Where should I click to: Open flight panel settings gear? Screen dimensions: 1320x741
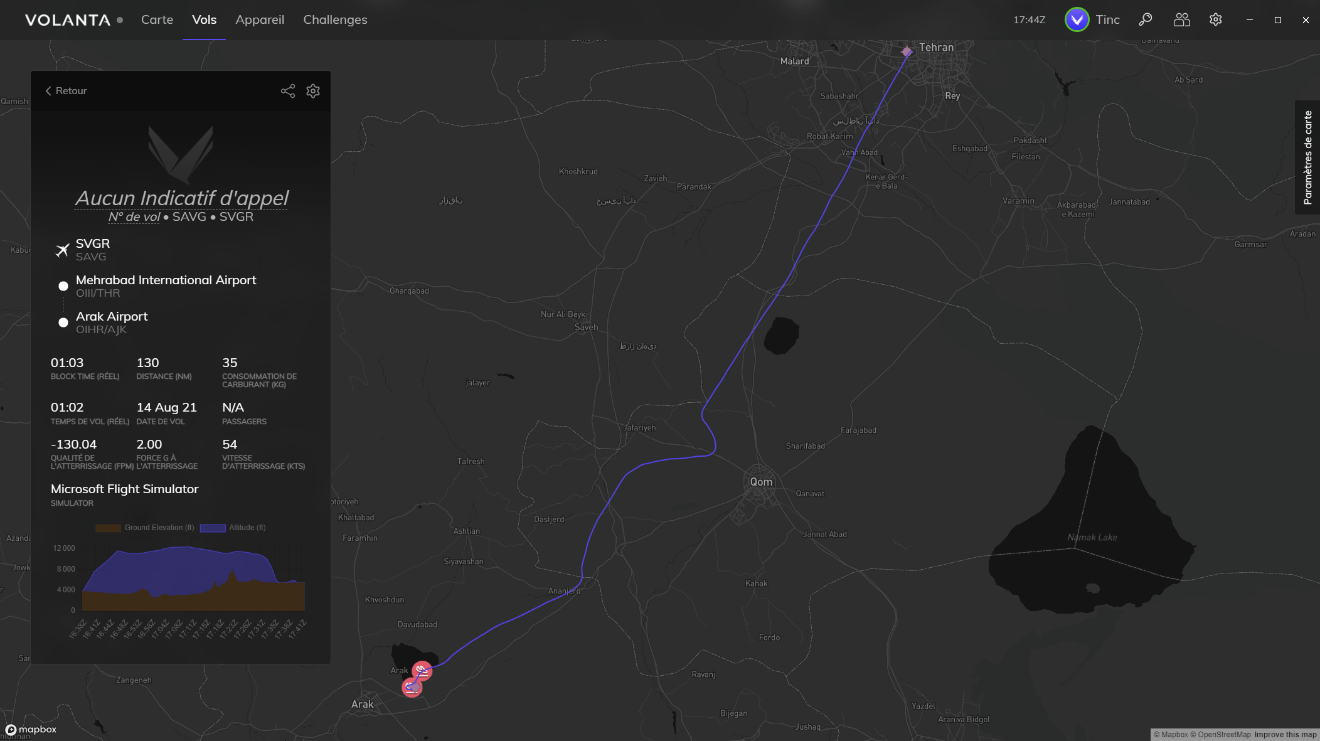click(313, 91)
